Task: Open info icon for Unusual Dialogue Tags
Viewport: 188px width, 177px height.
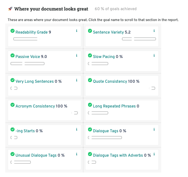Action: [77, 154]
